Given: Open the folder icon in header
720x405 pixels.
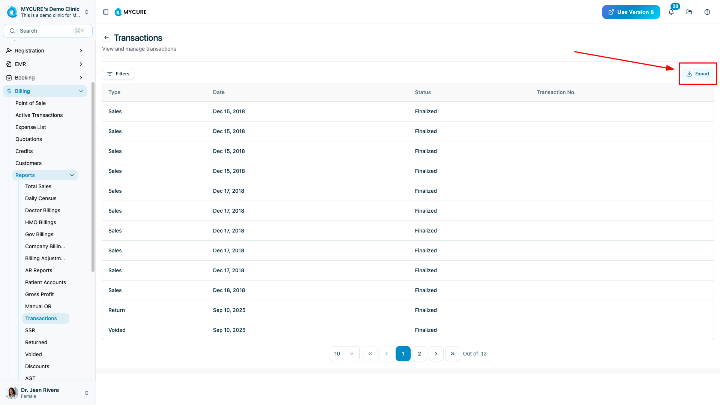Looking at the screenshot, I should point(689,12).
